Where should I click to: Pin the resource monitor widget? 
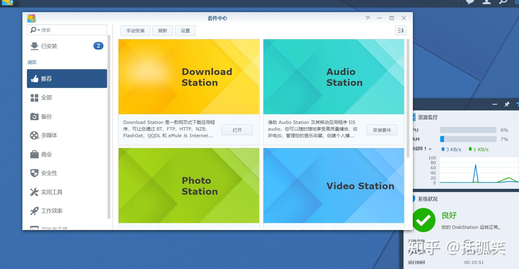pyautogui.click(x=507, y=104)
